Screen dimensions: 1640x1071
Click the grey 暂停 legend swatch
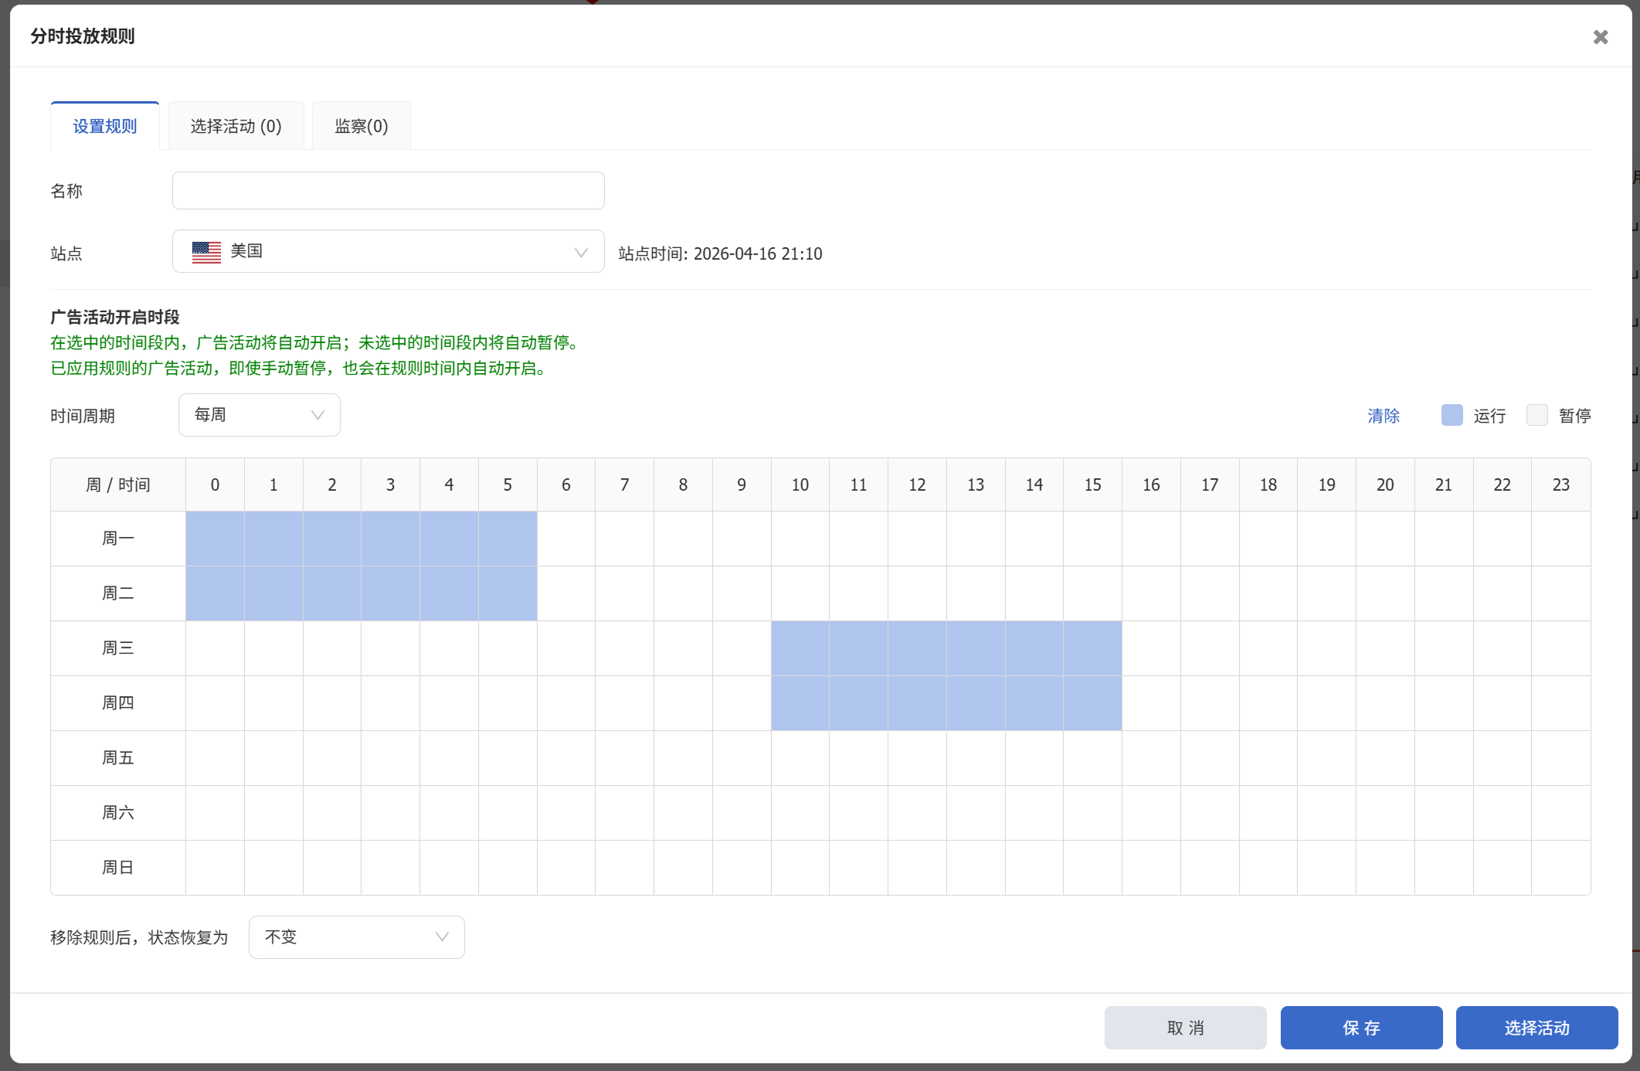1536,416
